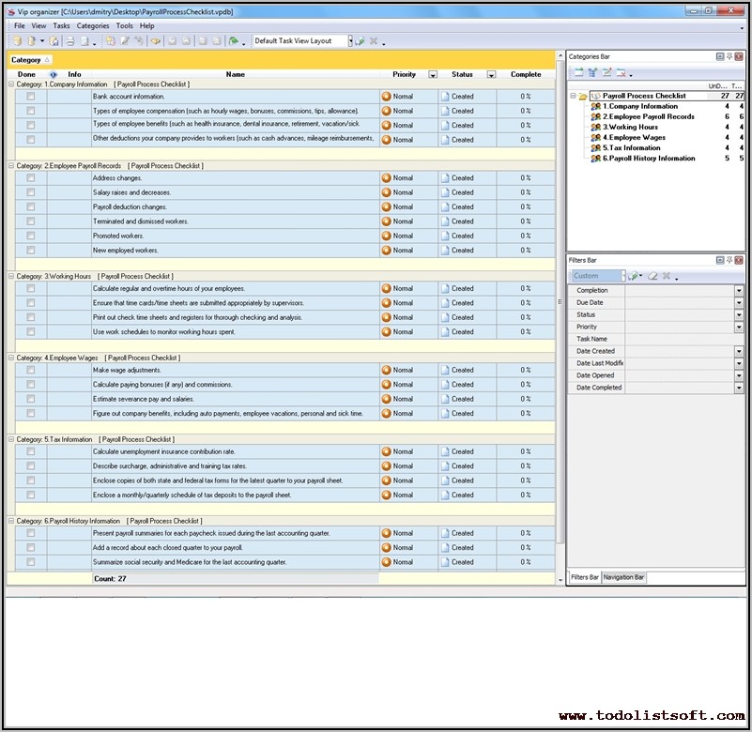Open Default Task View Layout dropdown
The height and width of the screenshot is (732, 752).
tap(350, 41)
